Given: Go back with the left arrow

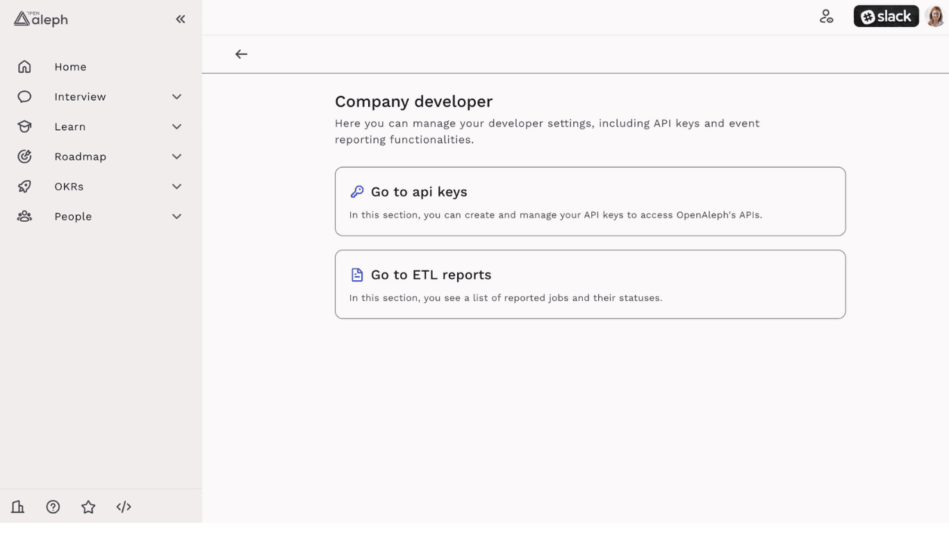Looking at the screenshot, I should pos(241,54).
